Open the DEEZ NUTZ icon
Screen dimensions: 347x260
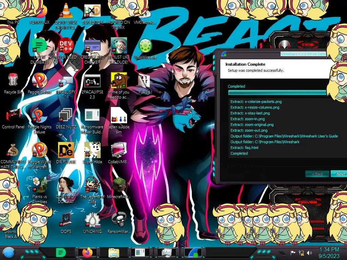tap(66, 118)
